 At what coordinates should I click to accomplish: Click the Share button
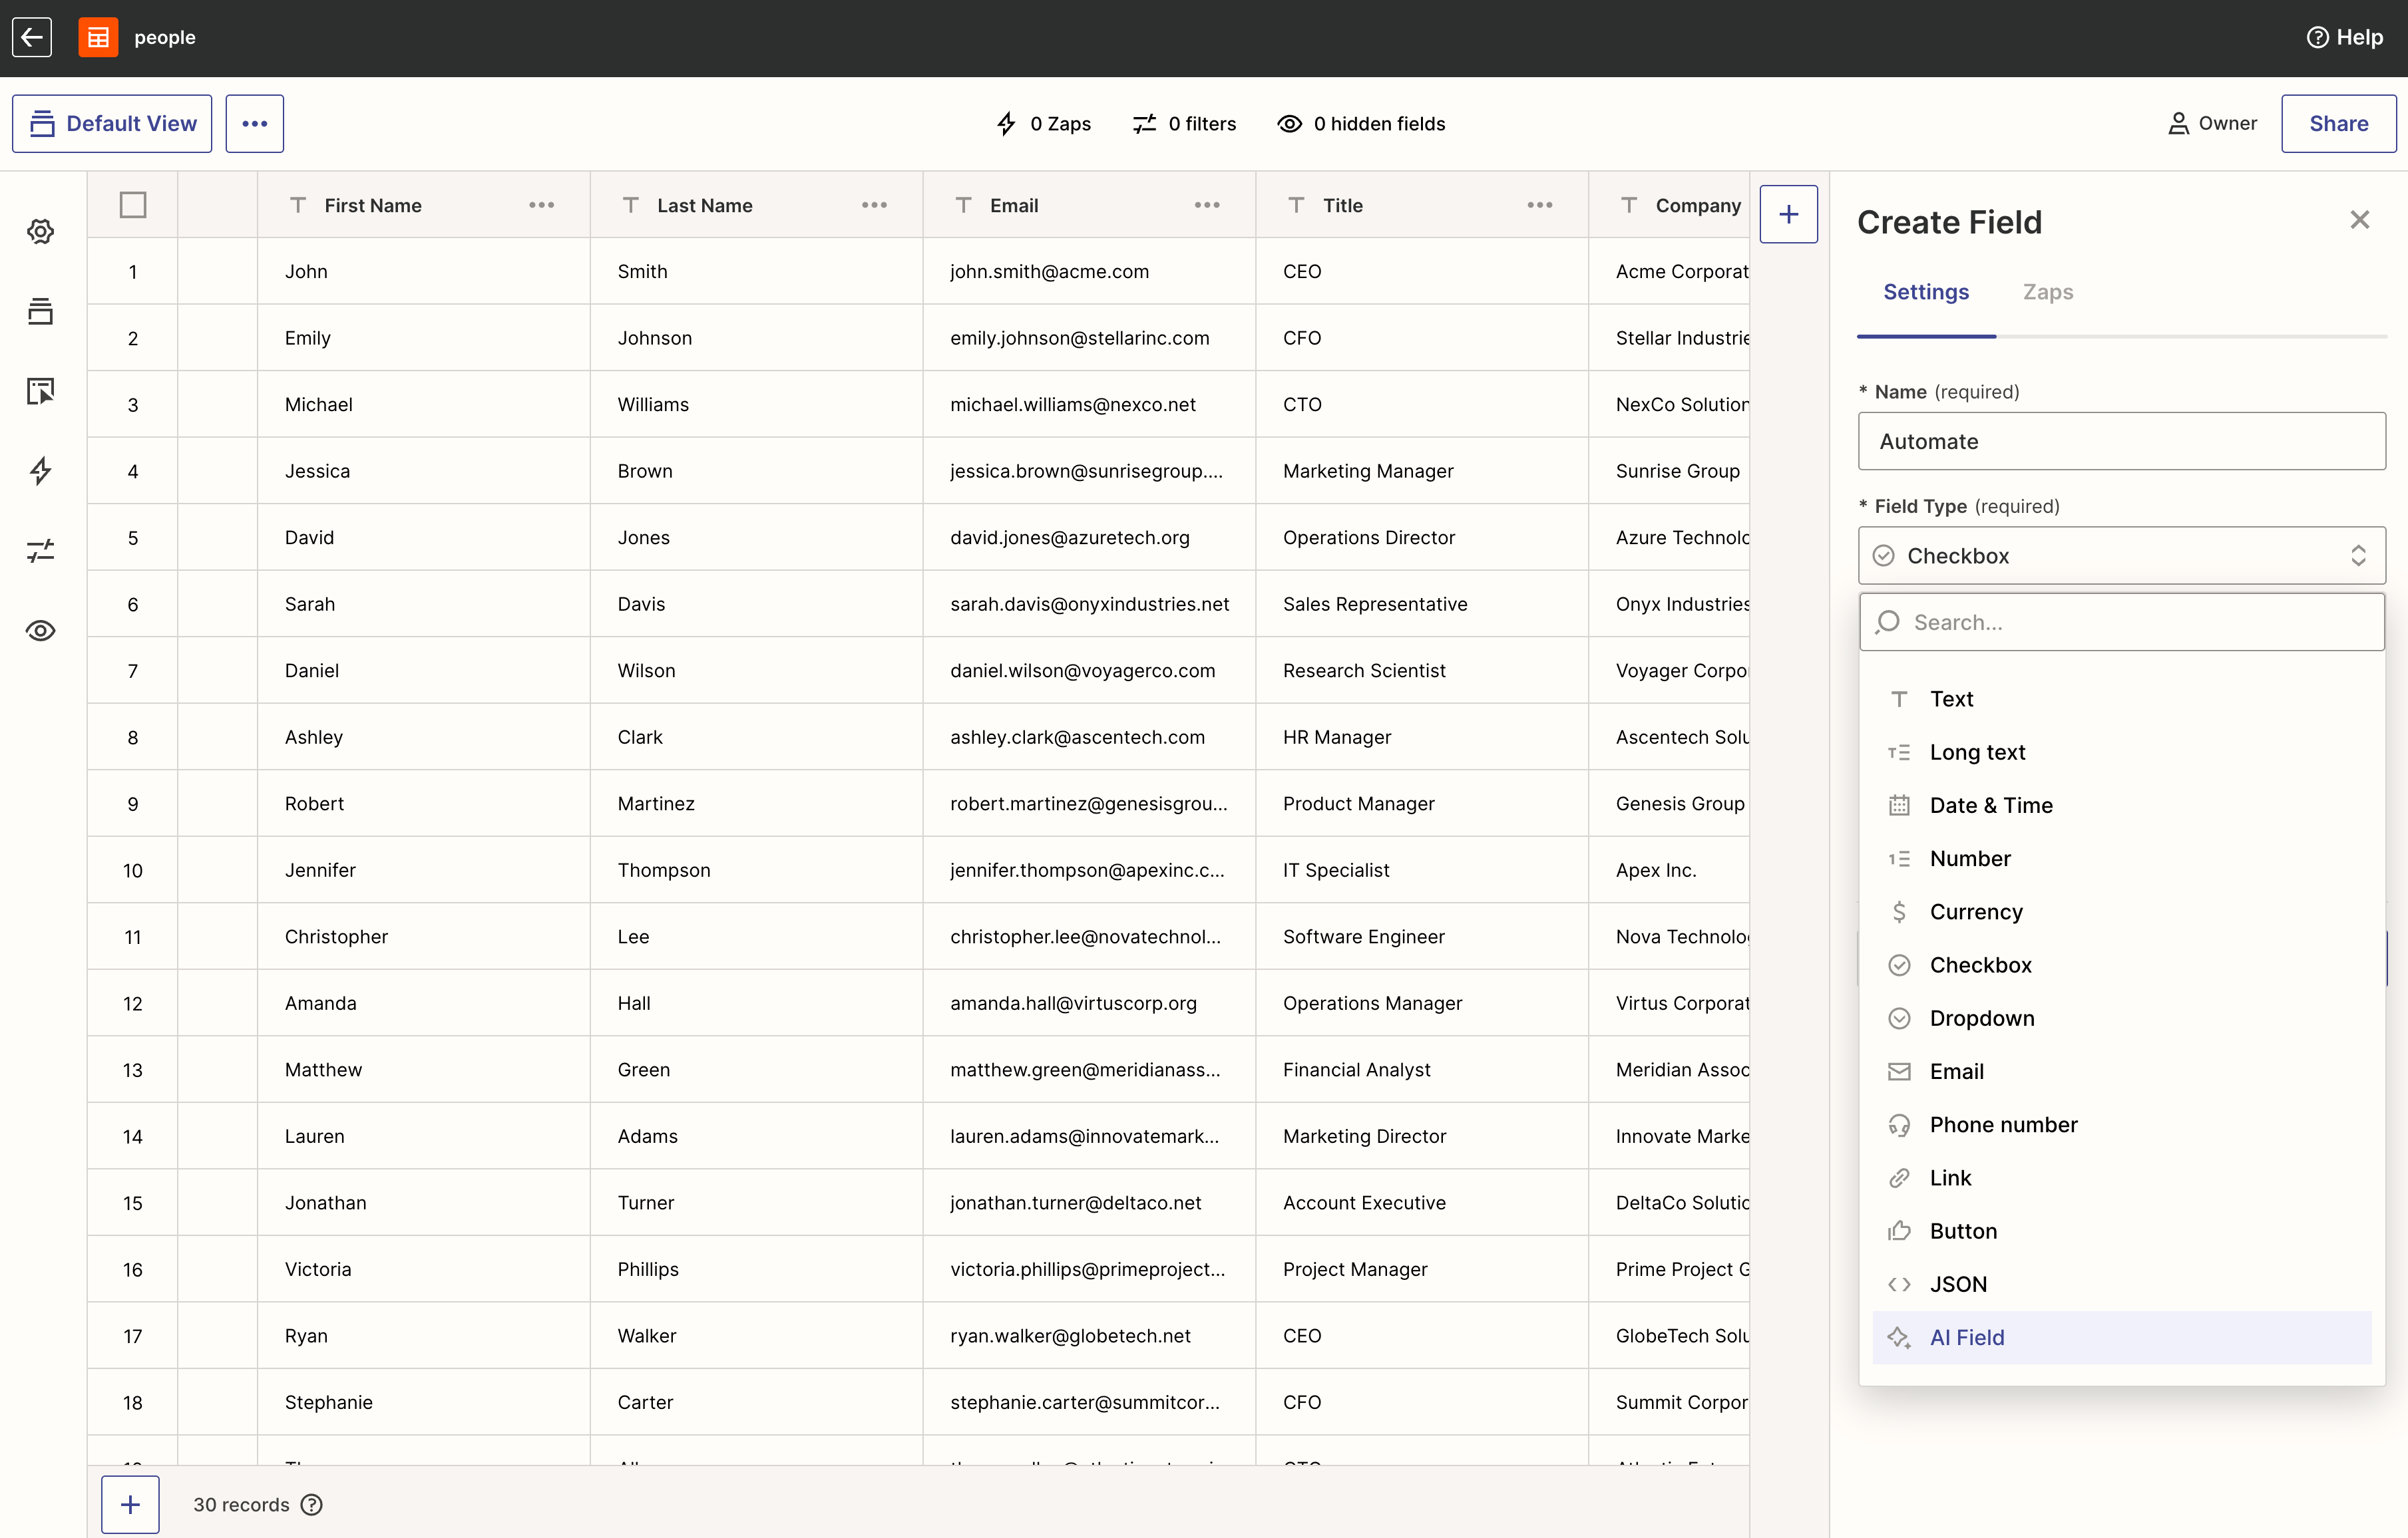coord(2338,123)
